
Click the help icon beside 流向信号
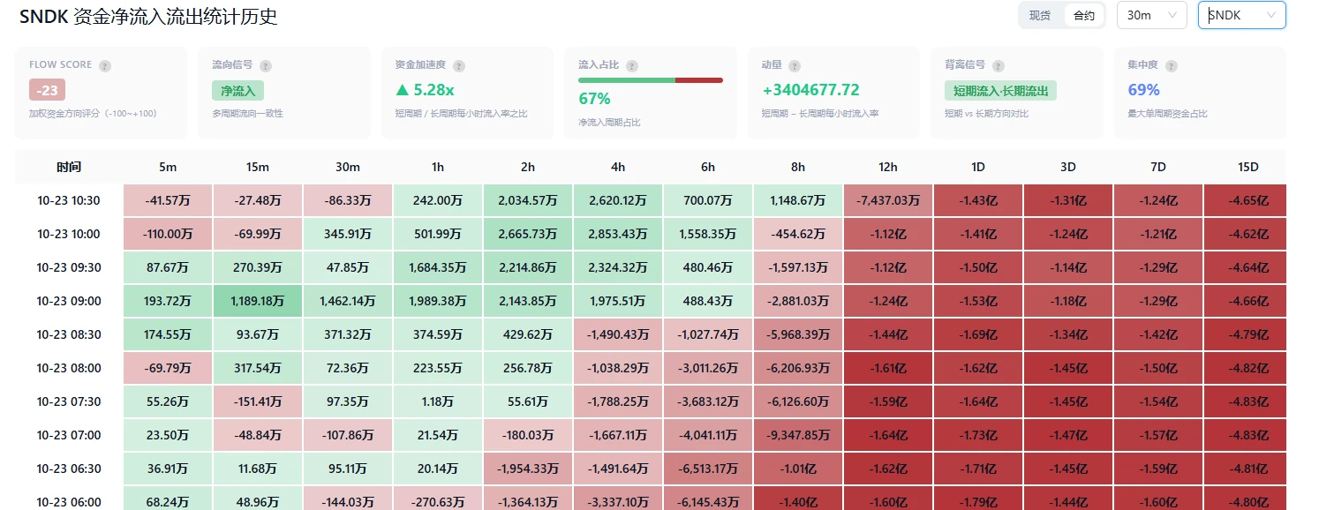click(x=266, y=66)
